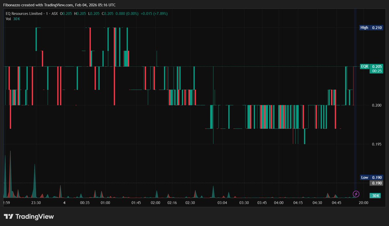Click the 0.200 price axis value
389x226 pixels.
tap(377, 105)
